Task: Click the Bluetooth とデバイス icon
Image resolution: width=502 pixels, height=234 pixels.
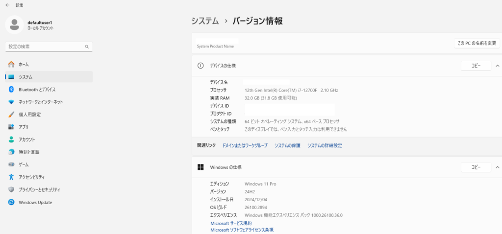Action: coord(11,90)
